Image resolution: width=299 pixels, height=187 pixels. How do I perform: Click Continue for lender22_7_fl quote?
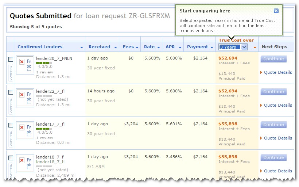tap(273, 92)
